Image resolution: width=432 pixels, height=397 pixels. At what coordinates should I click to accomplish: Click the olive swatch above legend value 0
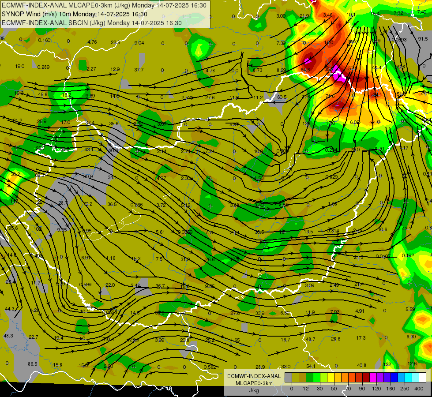pyautogui.click(x=295, y=378)
